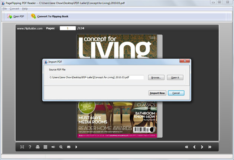This screenshot has width=234, height=160.
Task: Jump to first page double-left arrow
Action: click(x=186, y=147)
